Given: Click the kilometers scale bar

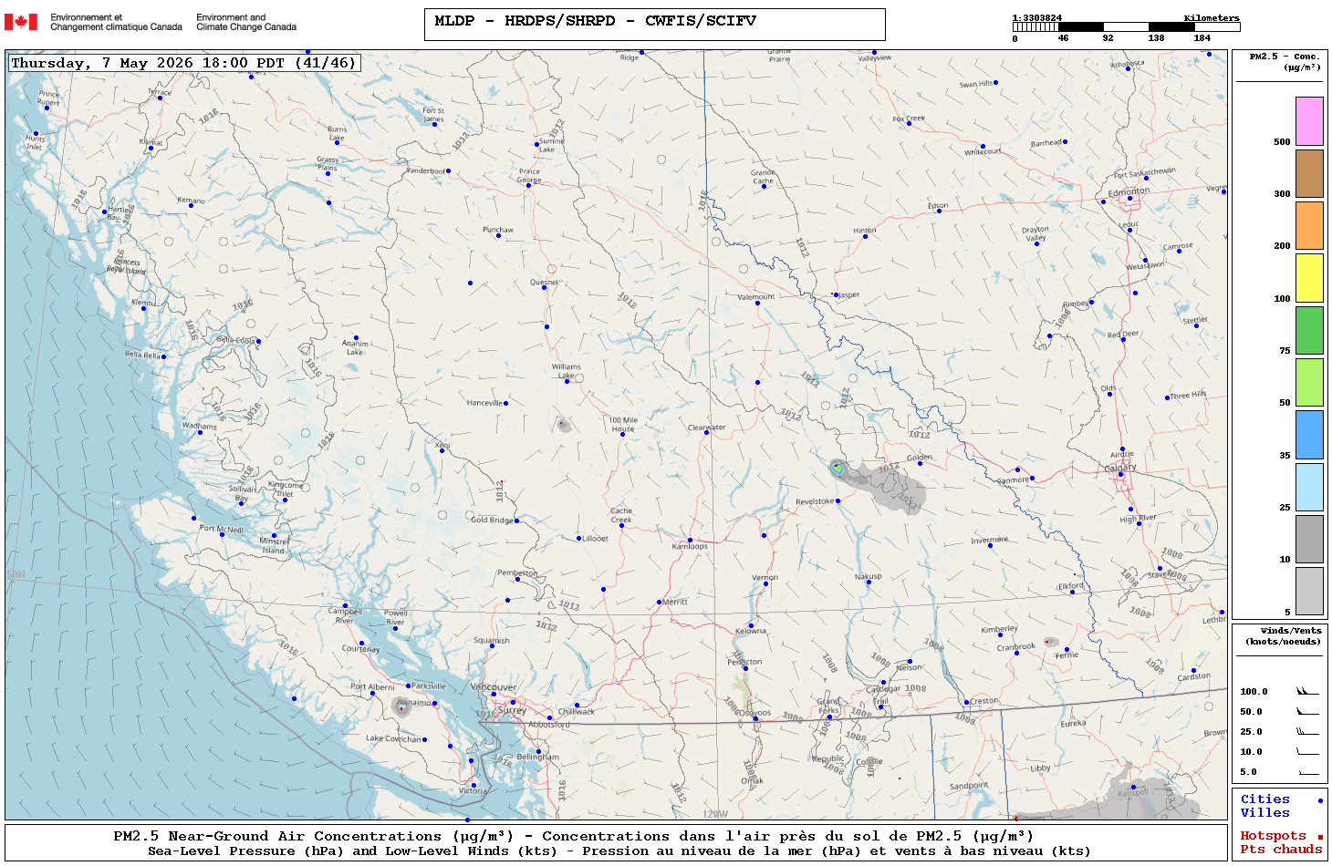Looking at the screenshot, I should [1126, 27].
